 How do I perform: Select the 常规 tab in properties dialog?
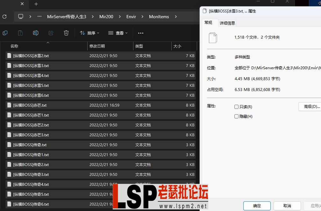pyautogui.click(x=209, y=23)
